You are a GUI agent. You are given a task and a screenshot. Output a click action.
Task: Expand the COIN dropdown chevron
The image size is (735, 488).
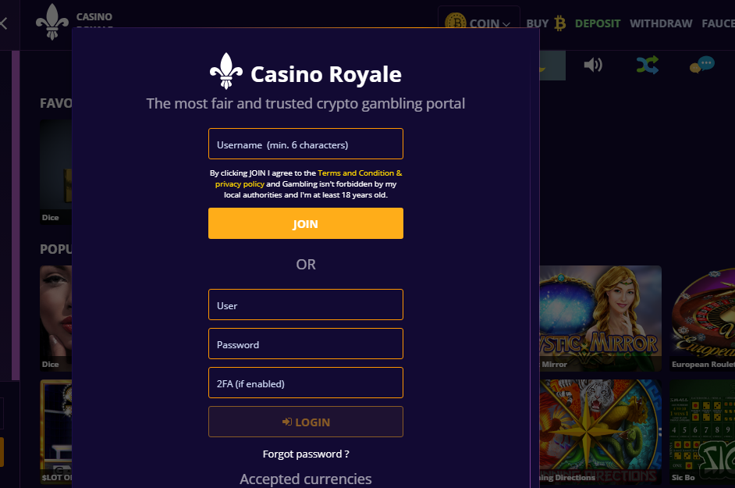(x=506, y=24)
